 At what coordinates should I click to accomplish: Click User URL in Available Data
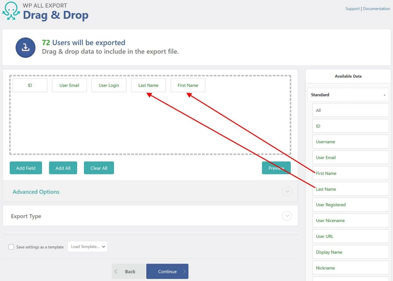[x=351, y=236]
